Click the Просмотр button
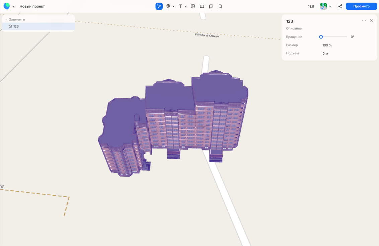The image size is (379, 246). [361, 6]
